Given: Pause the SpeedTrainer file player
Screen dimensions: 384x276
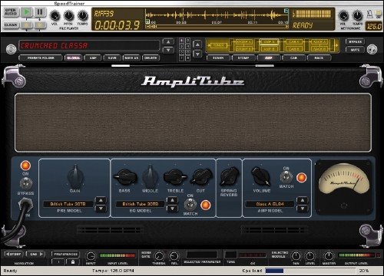Looking at the screenshot, I should click(x=40, y=11).
